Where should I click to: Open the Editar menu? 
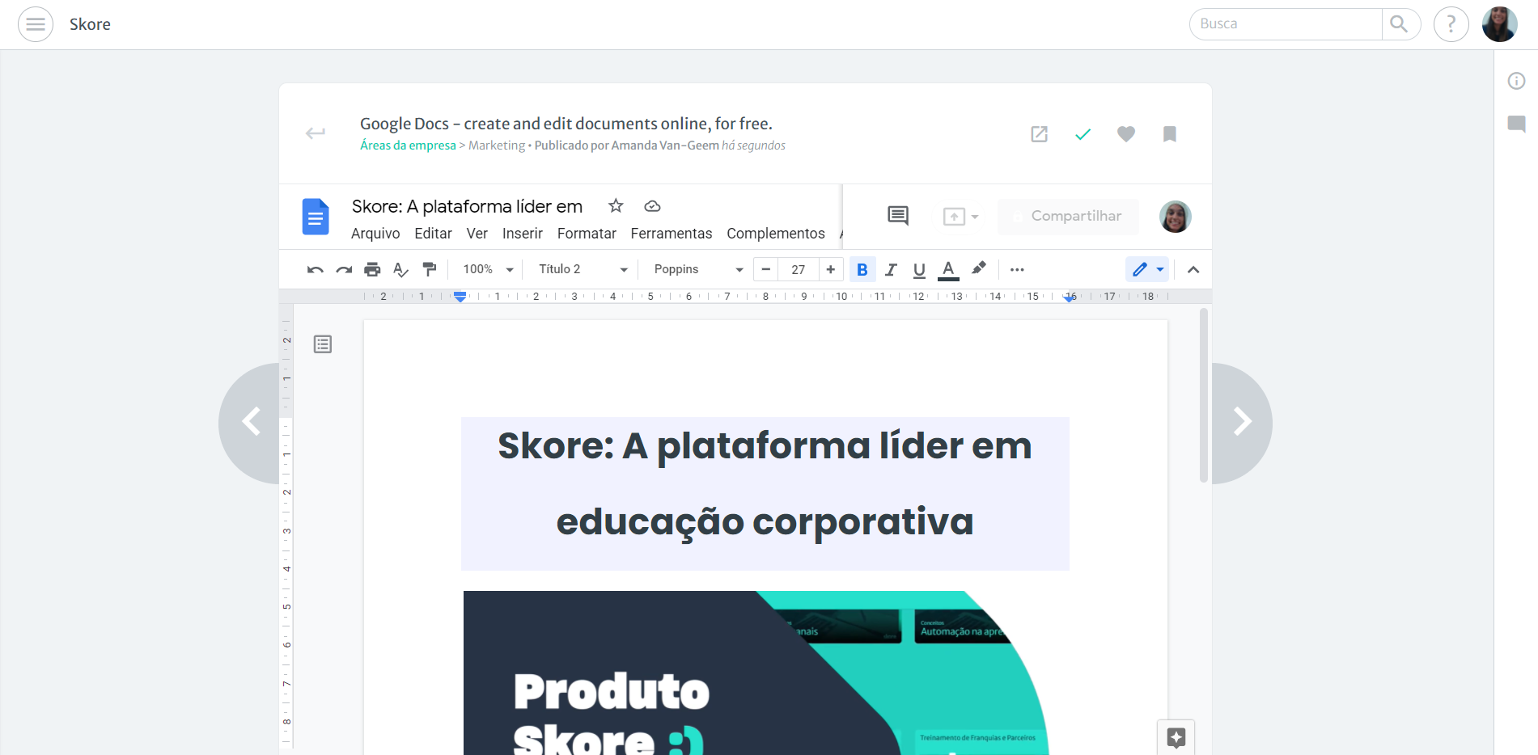tap(433, 234)
